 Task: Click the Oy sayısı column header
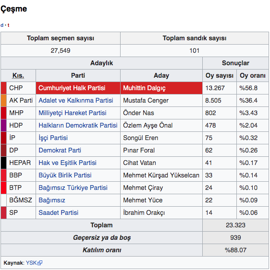click(220, 75)
